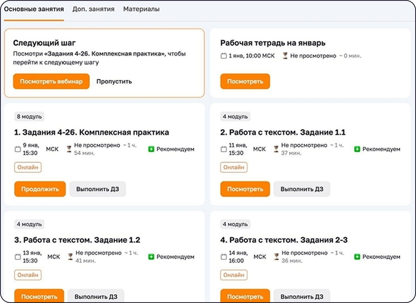Viewport: 416px width, 303px height.
Task: Click hourglass icon beside 37 мин. duration
Action: click(276, 149)
